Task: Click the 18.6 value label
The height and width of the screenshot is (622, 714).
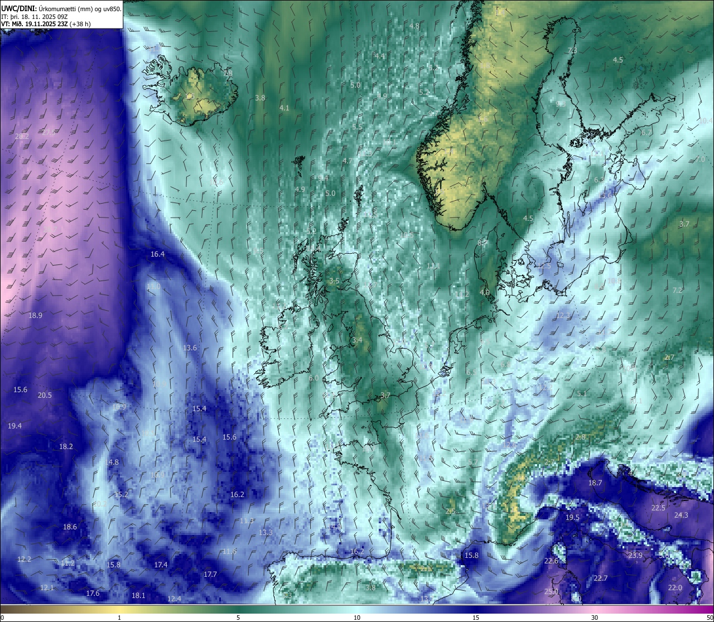Action: tap(70, 527)
